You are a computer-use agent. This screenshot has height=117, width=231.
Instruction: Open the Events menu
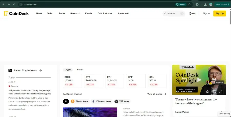click(x=89, y=13)
